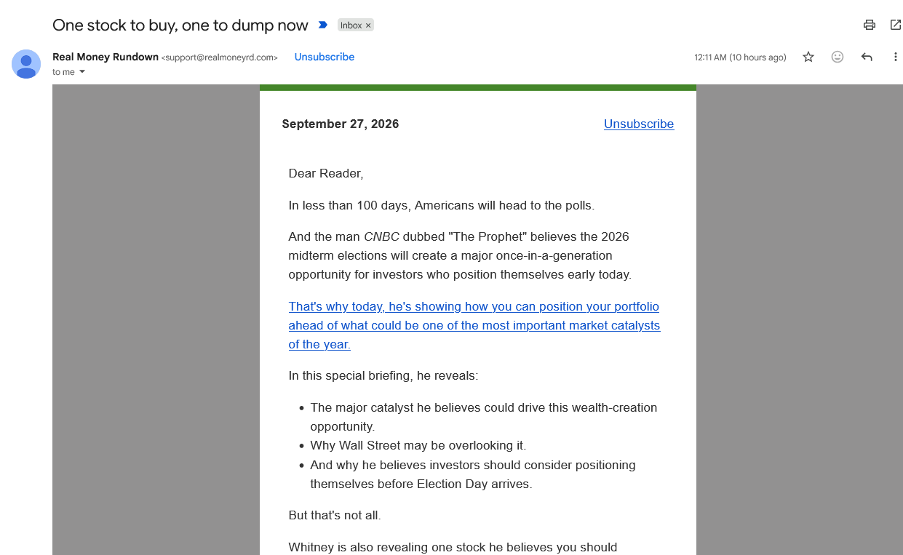Image resolution: width=903 pixels, height=555 pixels.
Task: Click the "Dear Reader," greeting text
Action: coord(326,173)
